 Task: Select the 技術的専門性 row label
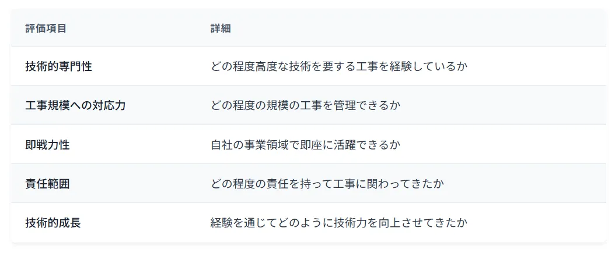tap(58, 66)
